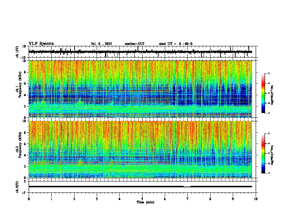Click the ch.1 spectrogram colorbar
The image size is (288, 223).
pyautogui.click(x=263, y=93)
